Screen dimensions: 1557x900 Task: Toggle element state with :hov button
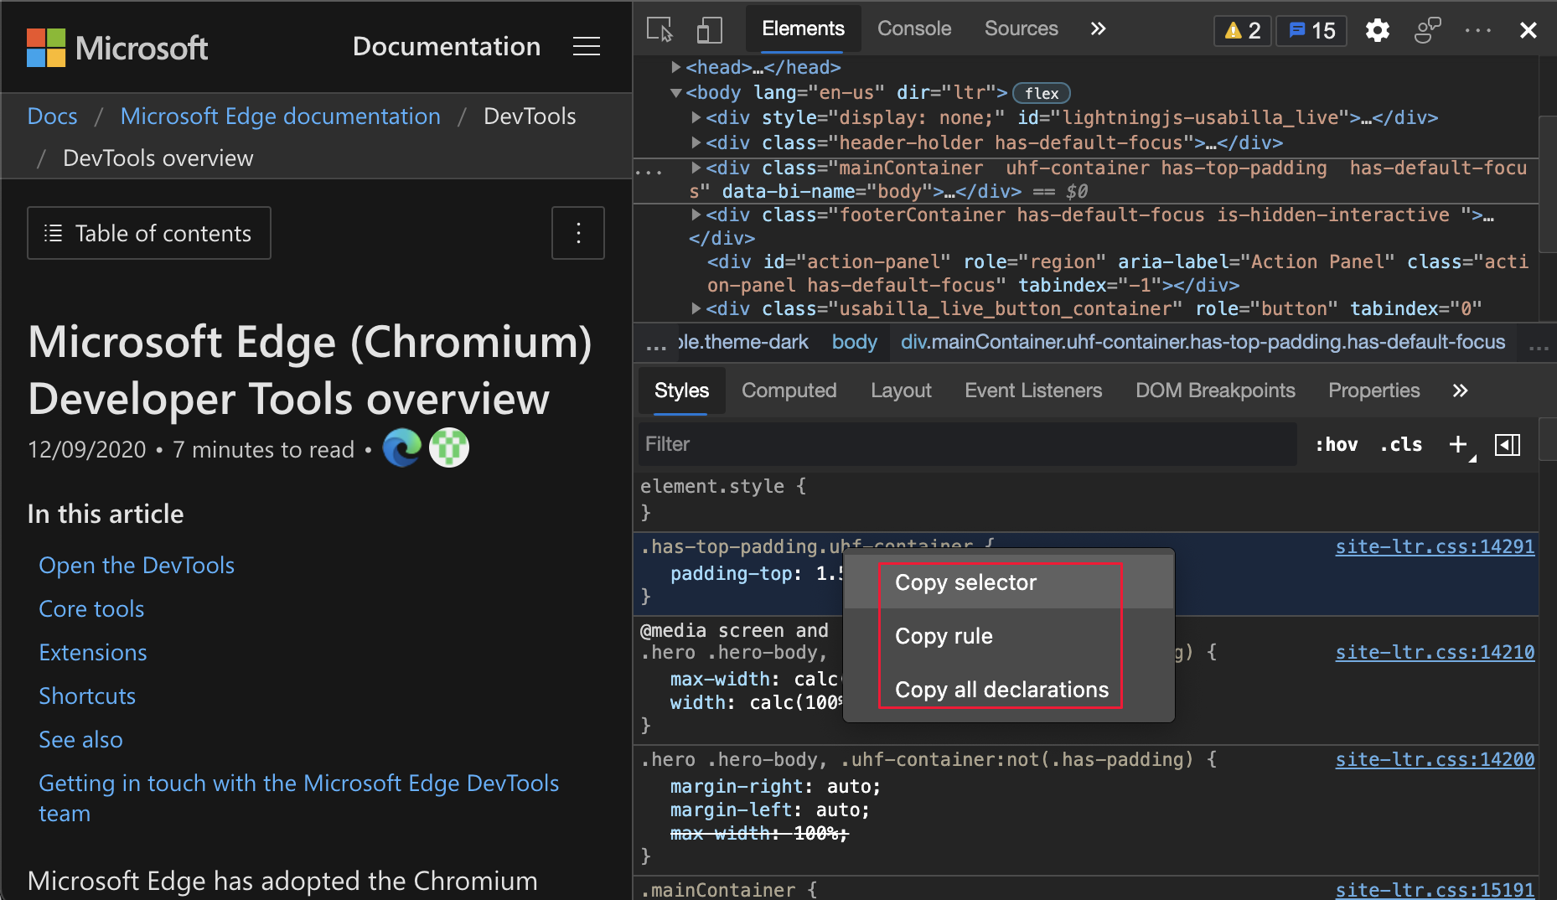pos(1337,444)
